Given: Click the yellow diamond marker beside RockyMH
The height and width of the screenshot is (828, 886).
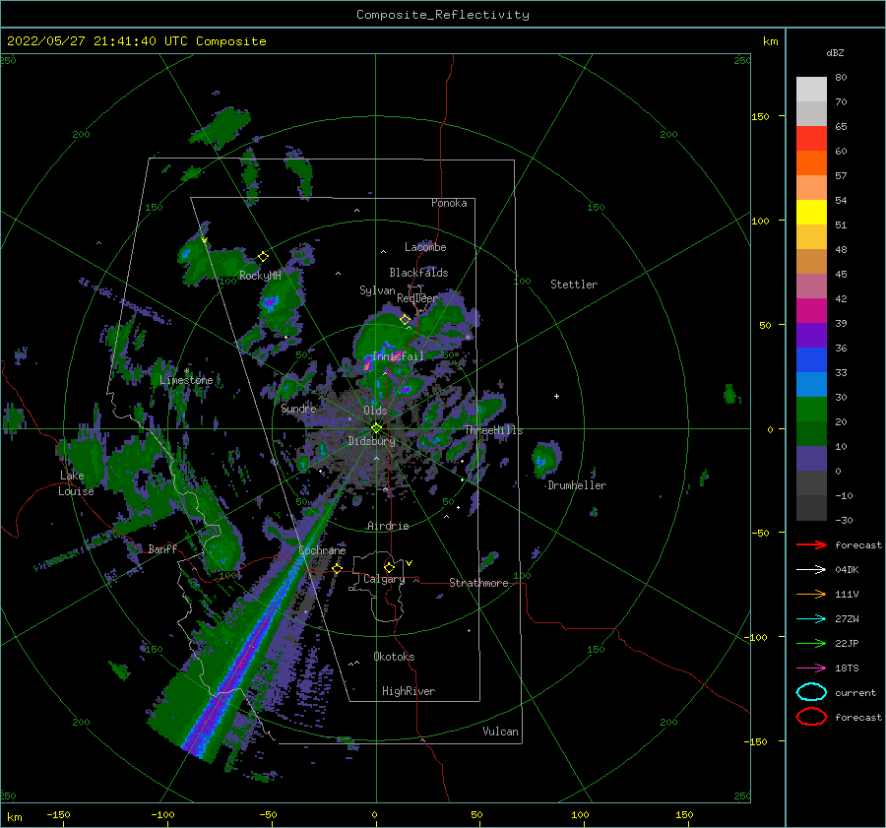Looking at the screenshot, I should pyautogui.click(x=263, y=257).
